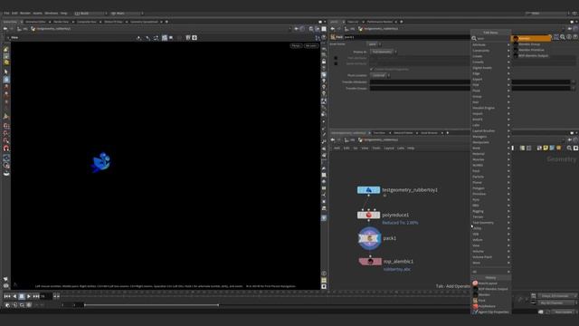Click the No cam viewport button
The width and height of the screenshot is (579, 326).
[x=311, y=46]
